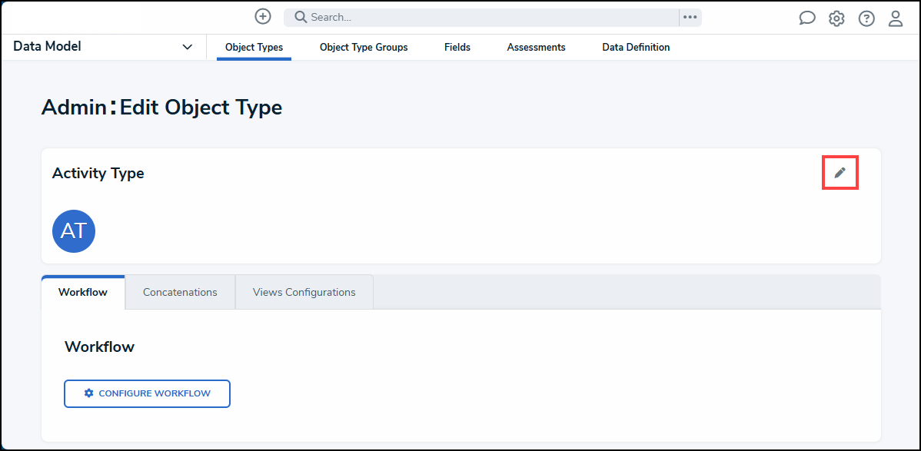
Task: Click the edit pencil icon for Activity Type
Action: (840, 173)
